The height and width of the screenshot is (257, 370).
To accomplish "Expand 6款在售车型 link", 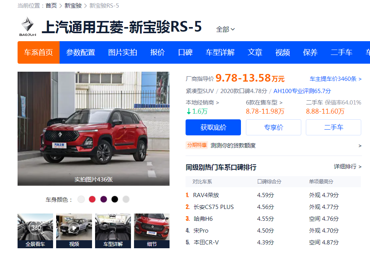I will pyautogui.click(x=264, y=103).
